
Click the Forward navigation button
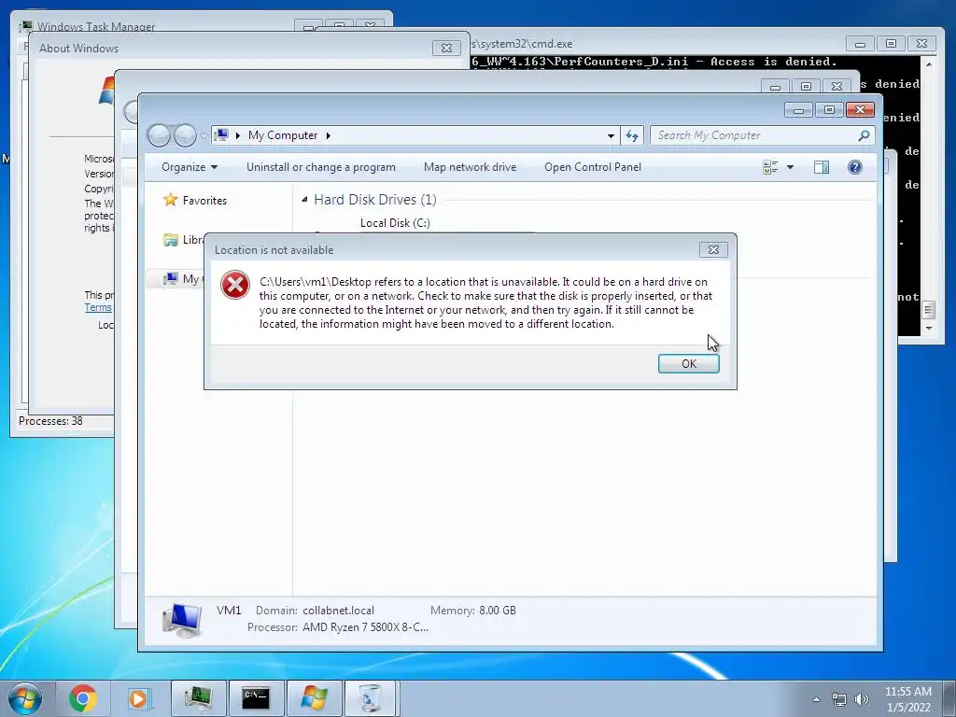pyautogui.click(x=185, y=135)
